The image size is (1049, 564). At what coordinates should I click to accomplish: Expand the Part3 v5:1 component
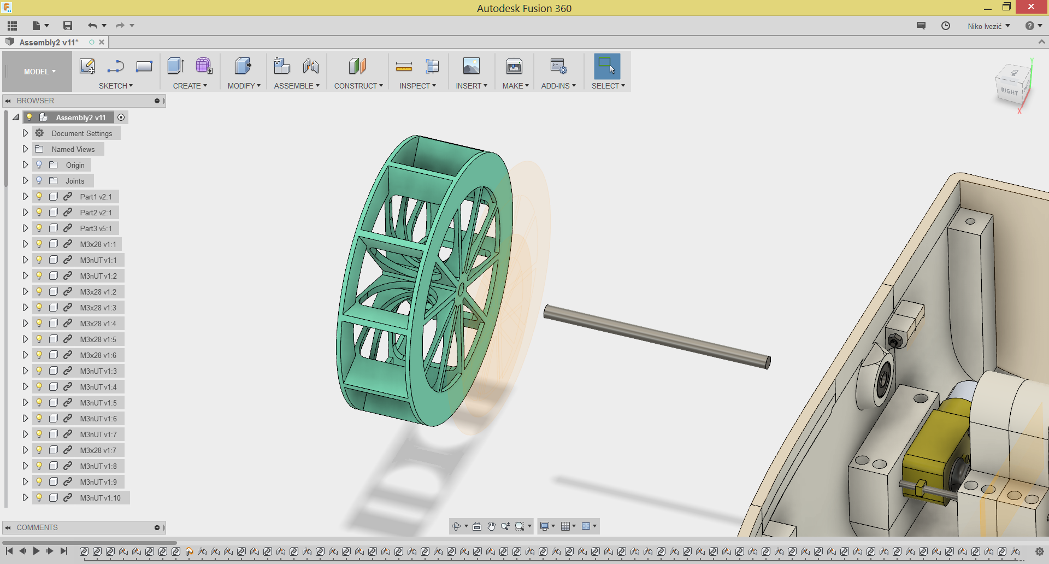tap(25, 228)
